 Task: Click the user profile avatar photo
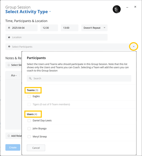point(116,9)
